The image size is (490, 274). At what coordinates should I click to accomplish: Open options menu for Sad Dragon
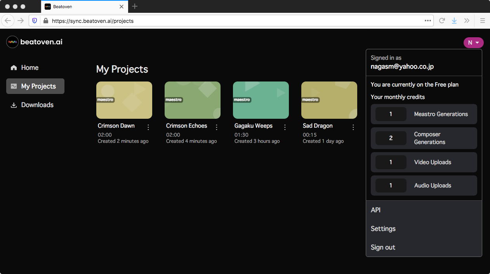point(353,127)
